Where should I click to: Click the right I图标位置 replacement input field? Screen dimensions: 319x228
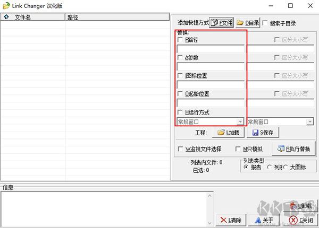point(281,85)
